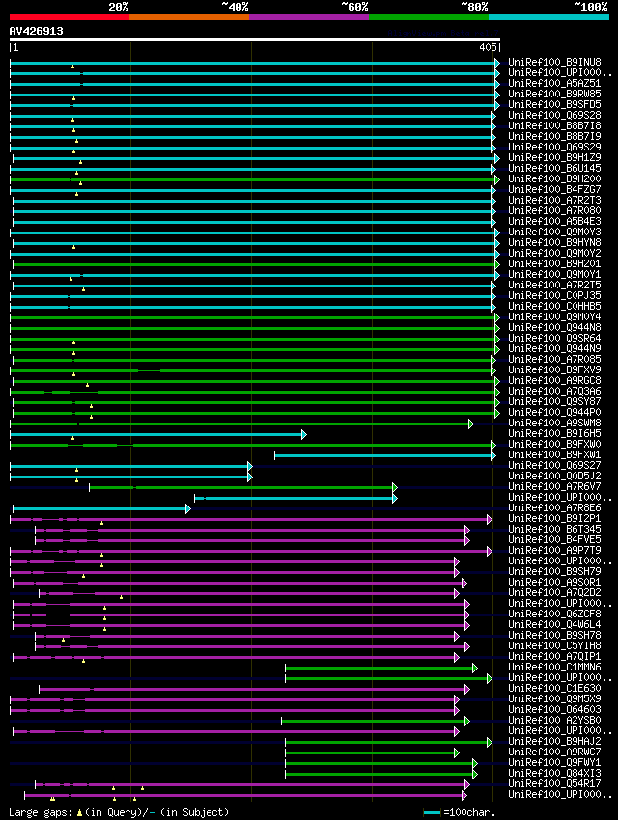
Task: Select the UniRef100_C1E630 label
Action: click(x=554, y=688)
